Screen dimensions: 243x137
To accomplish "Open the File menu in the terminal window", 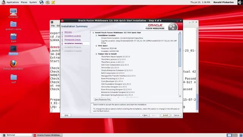I will pyautogui.click(x=53, y=25).
